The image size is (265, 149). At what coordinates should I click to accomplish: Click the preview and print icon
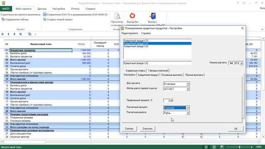(x=117, y=16)
